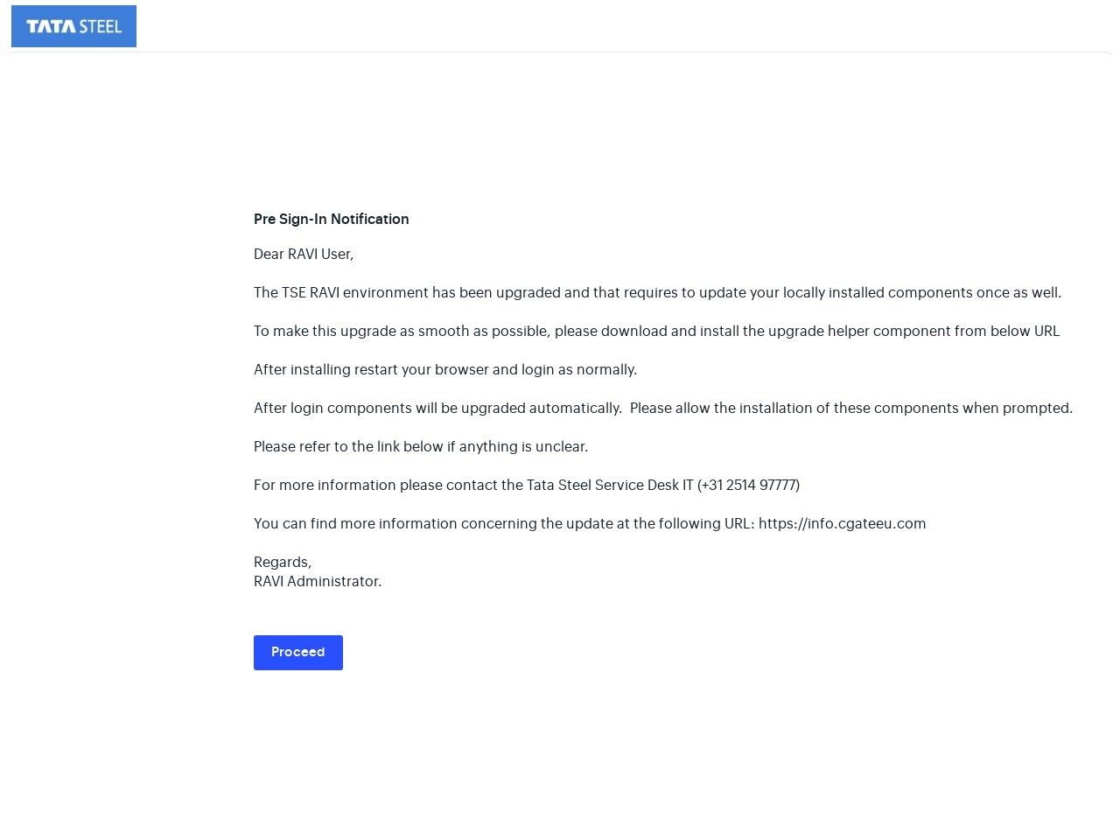Click the "Dear RAVI User," greeting

303,254
